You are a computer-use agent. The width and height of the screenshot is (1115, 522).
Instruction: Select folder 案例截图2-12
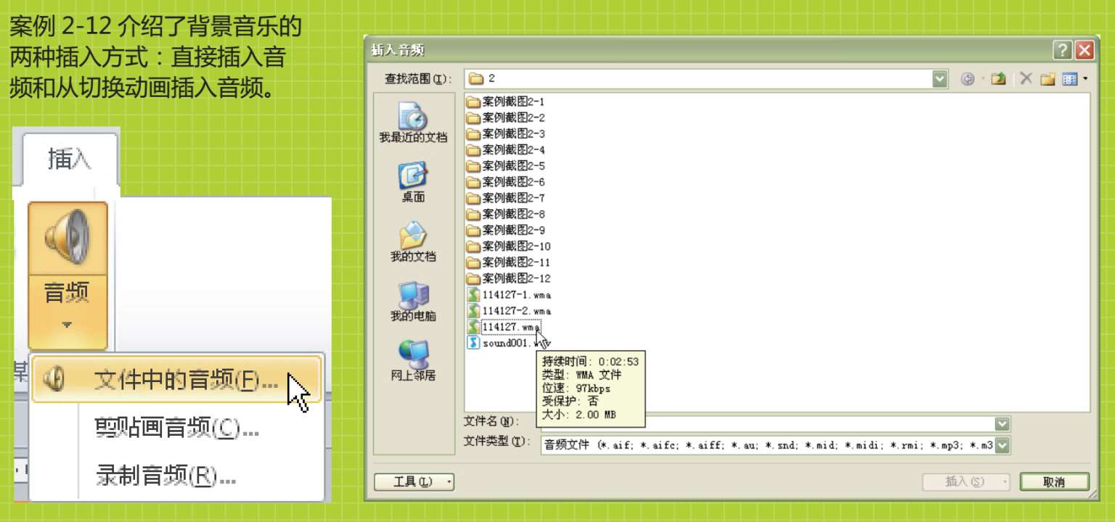(x=508, y=278)
